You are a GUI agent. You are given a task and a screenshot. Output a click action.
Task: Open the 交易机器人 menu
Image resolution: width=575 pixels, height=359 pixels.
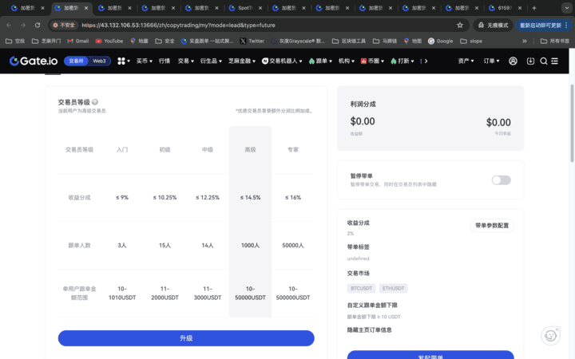tap(283, 61)
